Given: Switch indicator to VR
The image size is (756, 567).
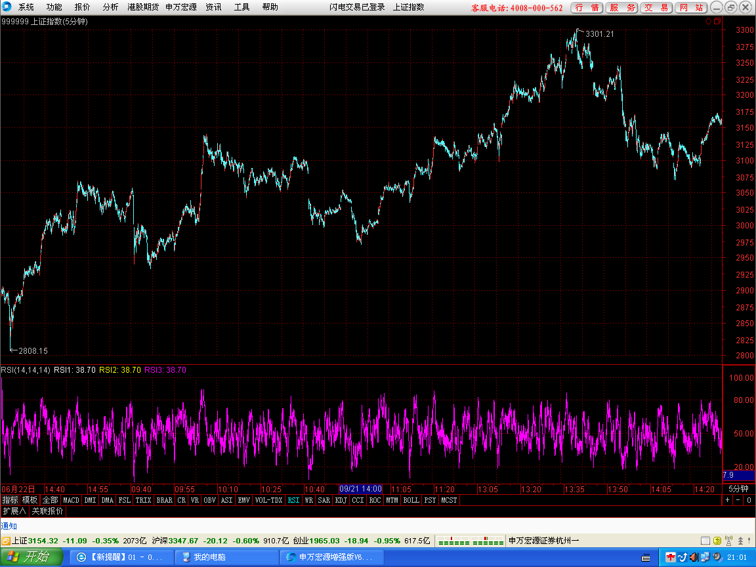Looking at the screenshot, I should tap(195, 500).
